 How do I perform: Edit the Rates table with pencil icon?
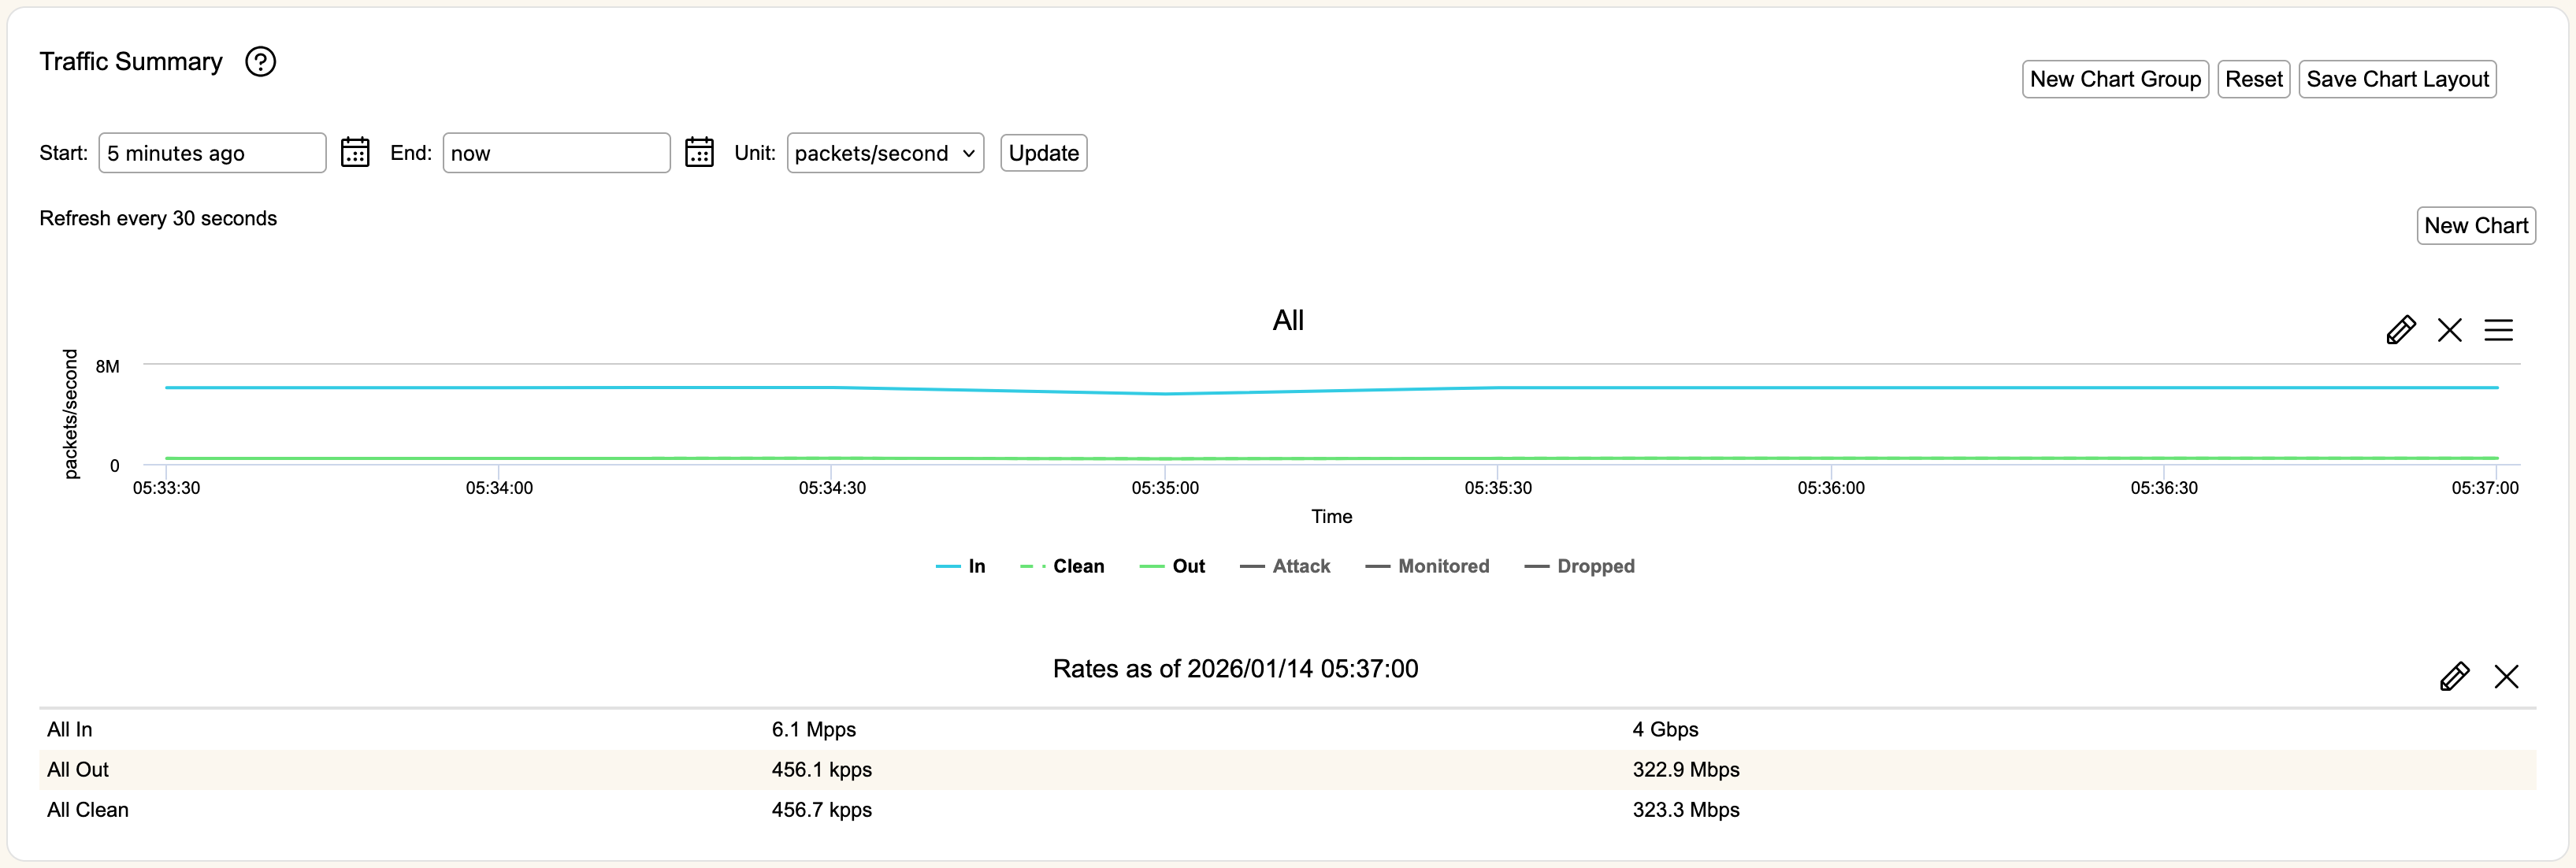tap(2455, 677)
